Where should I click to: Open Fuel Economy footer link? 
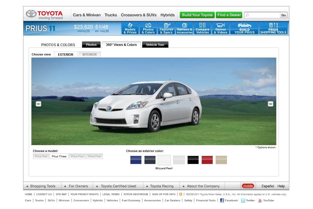(x=131, y=201)
